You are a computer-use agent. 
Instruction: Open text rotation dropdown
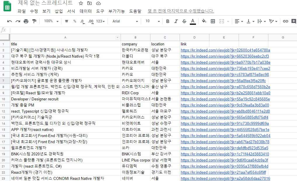[273, 21]
